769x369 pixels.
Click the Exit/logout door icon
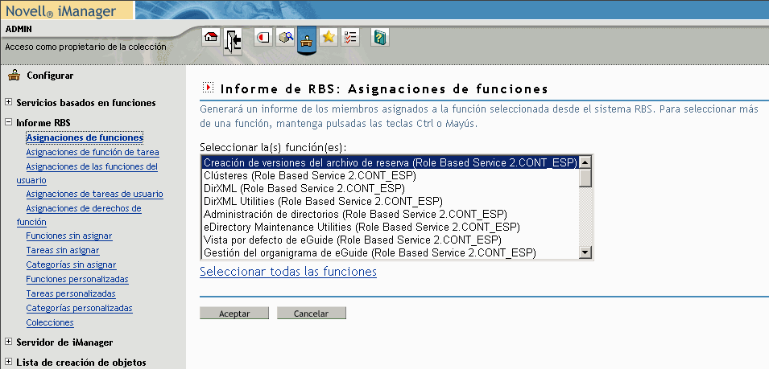coord(233,41)
